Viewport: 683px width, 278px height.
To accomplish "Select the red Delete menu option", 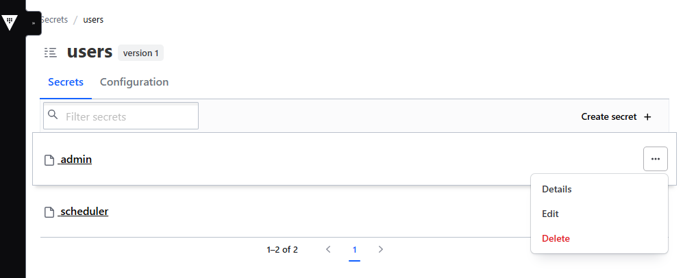I will point(556,238).
